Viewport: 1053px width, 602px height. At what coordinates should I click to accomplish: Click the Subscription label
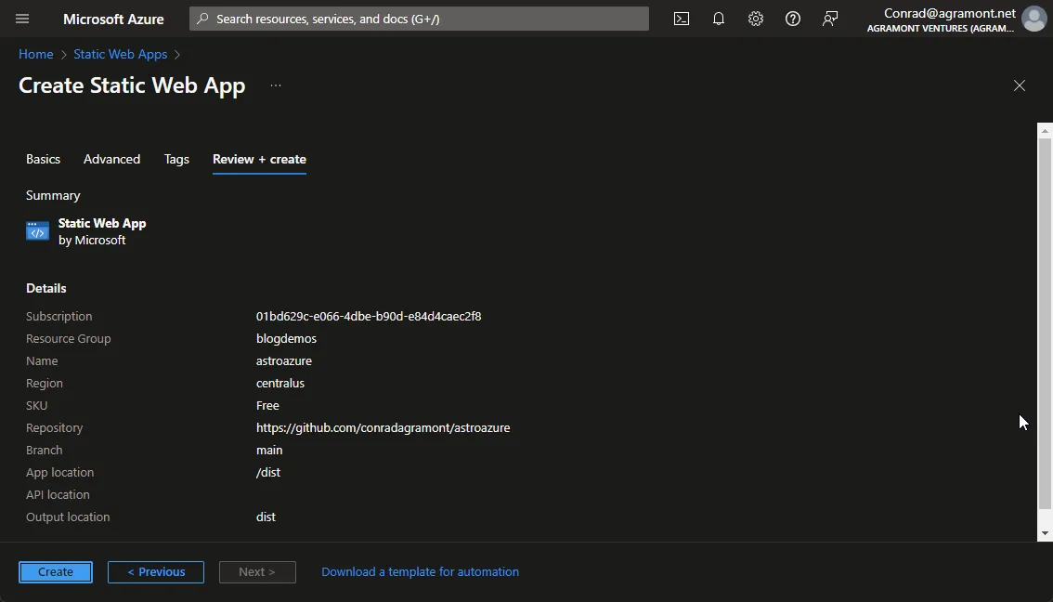tap(59, 317)
